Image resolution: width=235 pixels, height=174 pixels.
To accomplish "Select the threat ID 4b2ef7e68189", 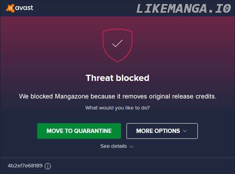I will tap(25, 166).
